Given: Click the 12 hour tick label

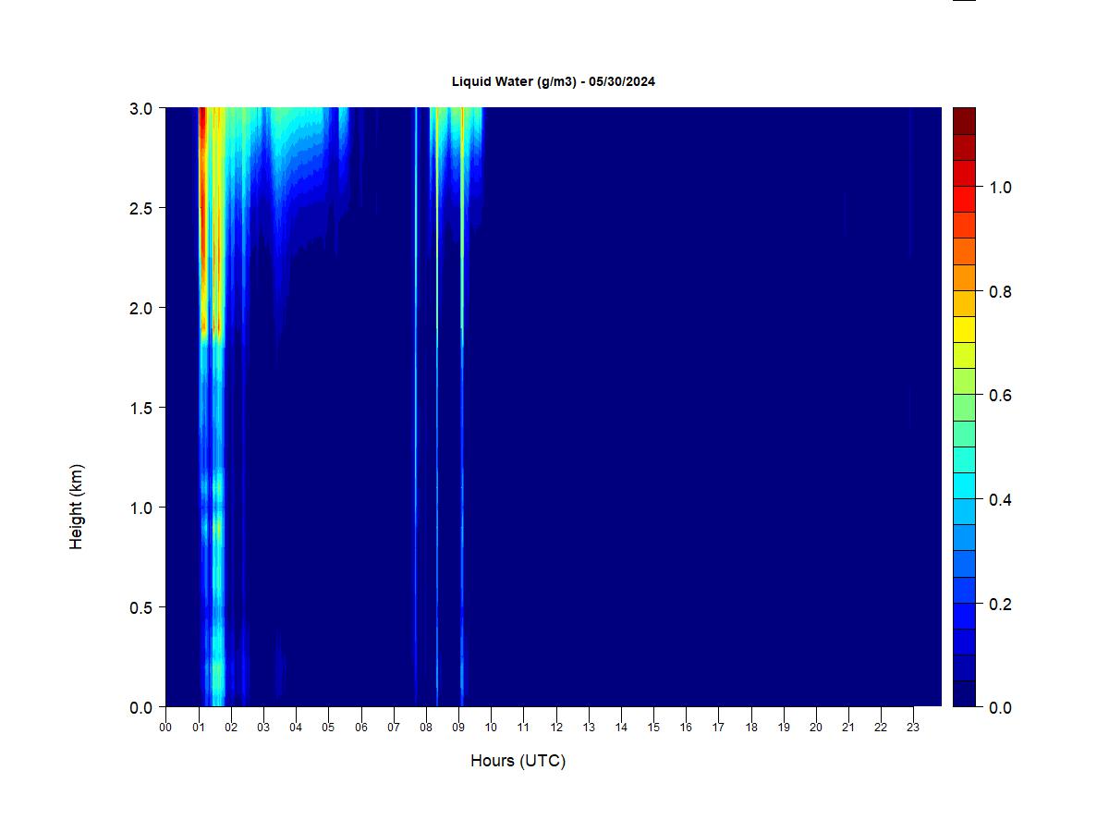Looking at the screenshot, I should pyautogui.click(x=556, y=728).
